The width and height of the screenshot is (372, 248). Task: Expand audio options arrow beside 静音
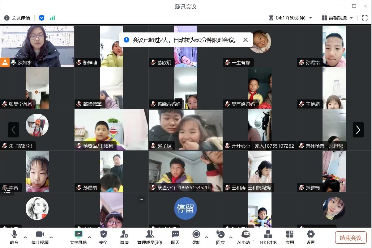(x=25, y=237)
